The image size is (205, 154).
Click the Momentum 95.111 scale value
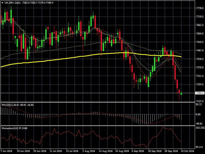tap(199, 147)
